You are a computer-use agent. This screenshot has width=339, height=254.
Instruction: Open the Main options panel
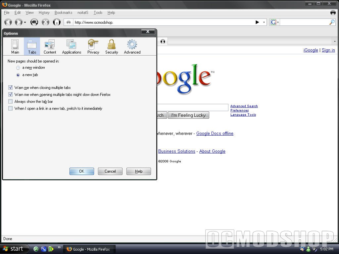tap(15, 46)
